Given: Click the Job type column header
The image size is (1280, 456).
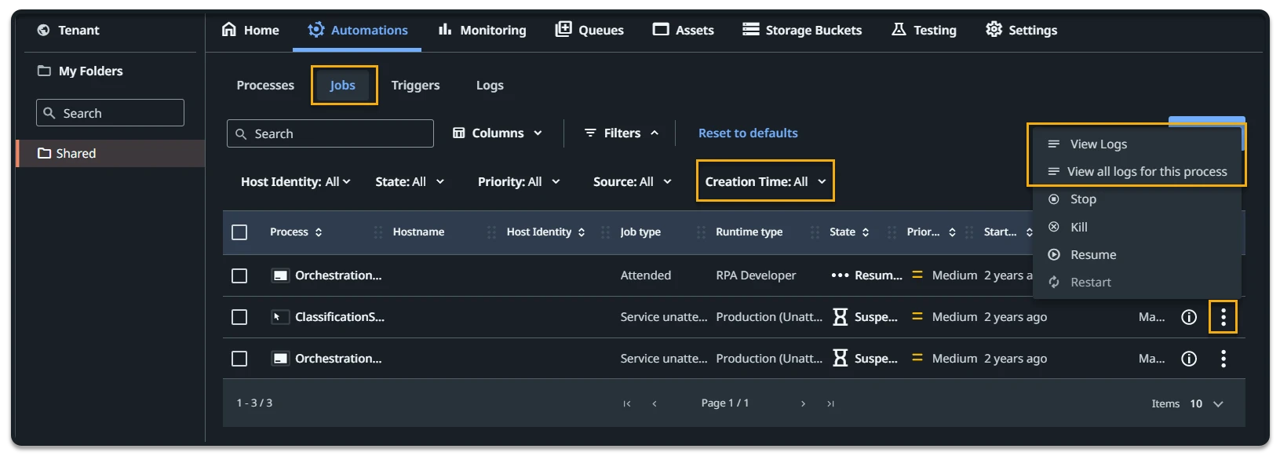Looking at the screenshot, I should pyautogui.click(x=640, y=232).
